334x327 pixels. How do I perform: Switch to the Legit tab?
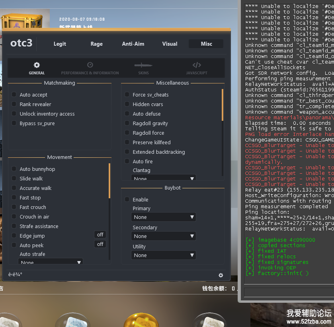tap(60, 44)
